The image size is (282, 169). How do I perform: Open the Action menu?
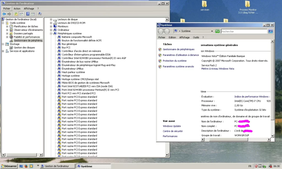click(17, 9)
